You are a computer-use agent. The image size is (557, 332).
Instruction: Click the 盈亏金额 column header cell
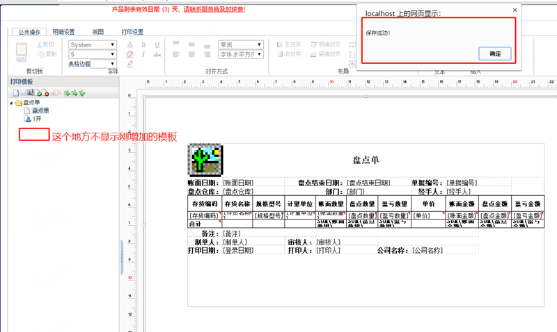pyautogui.click(x=528, y=204)
